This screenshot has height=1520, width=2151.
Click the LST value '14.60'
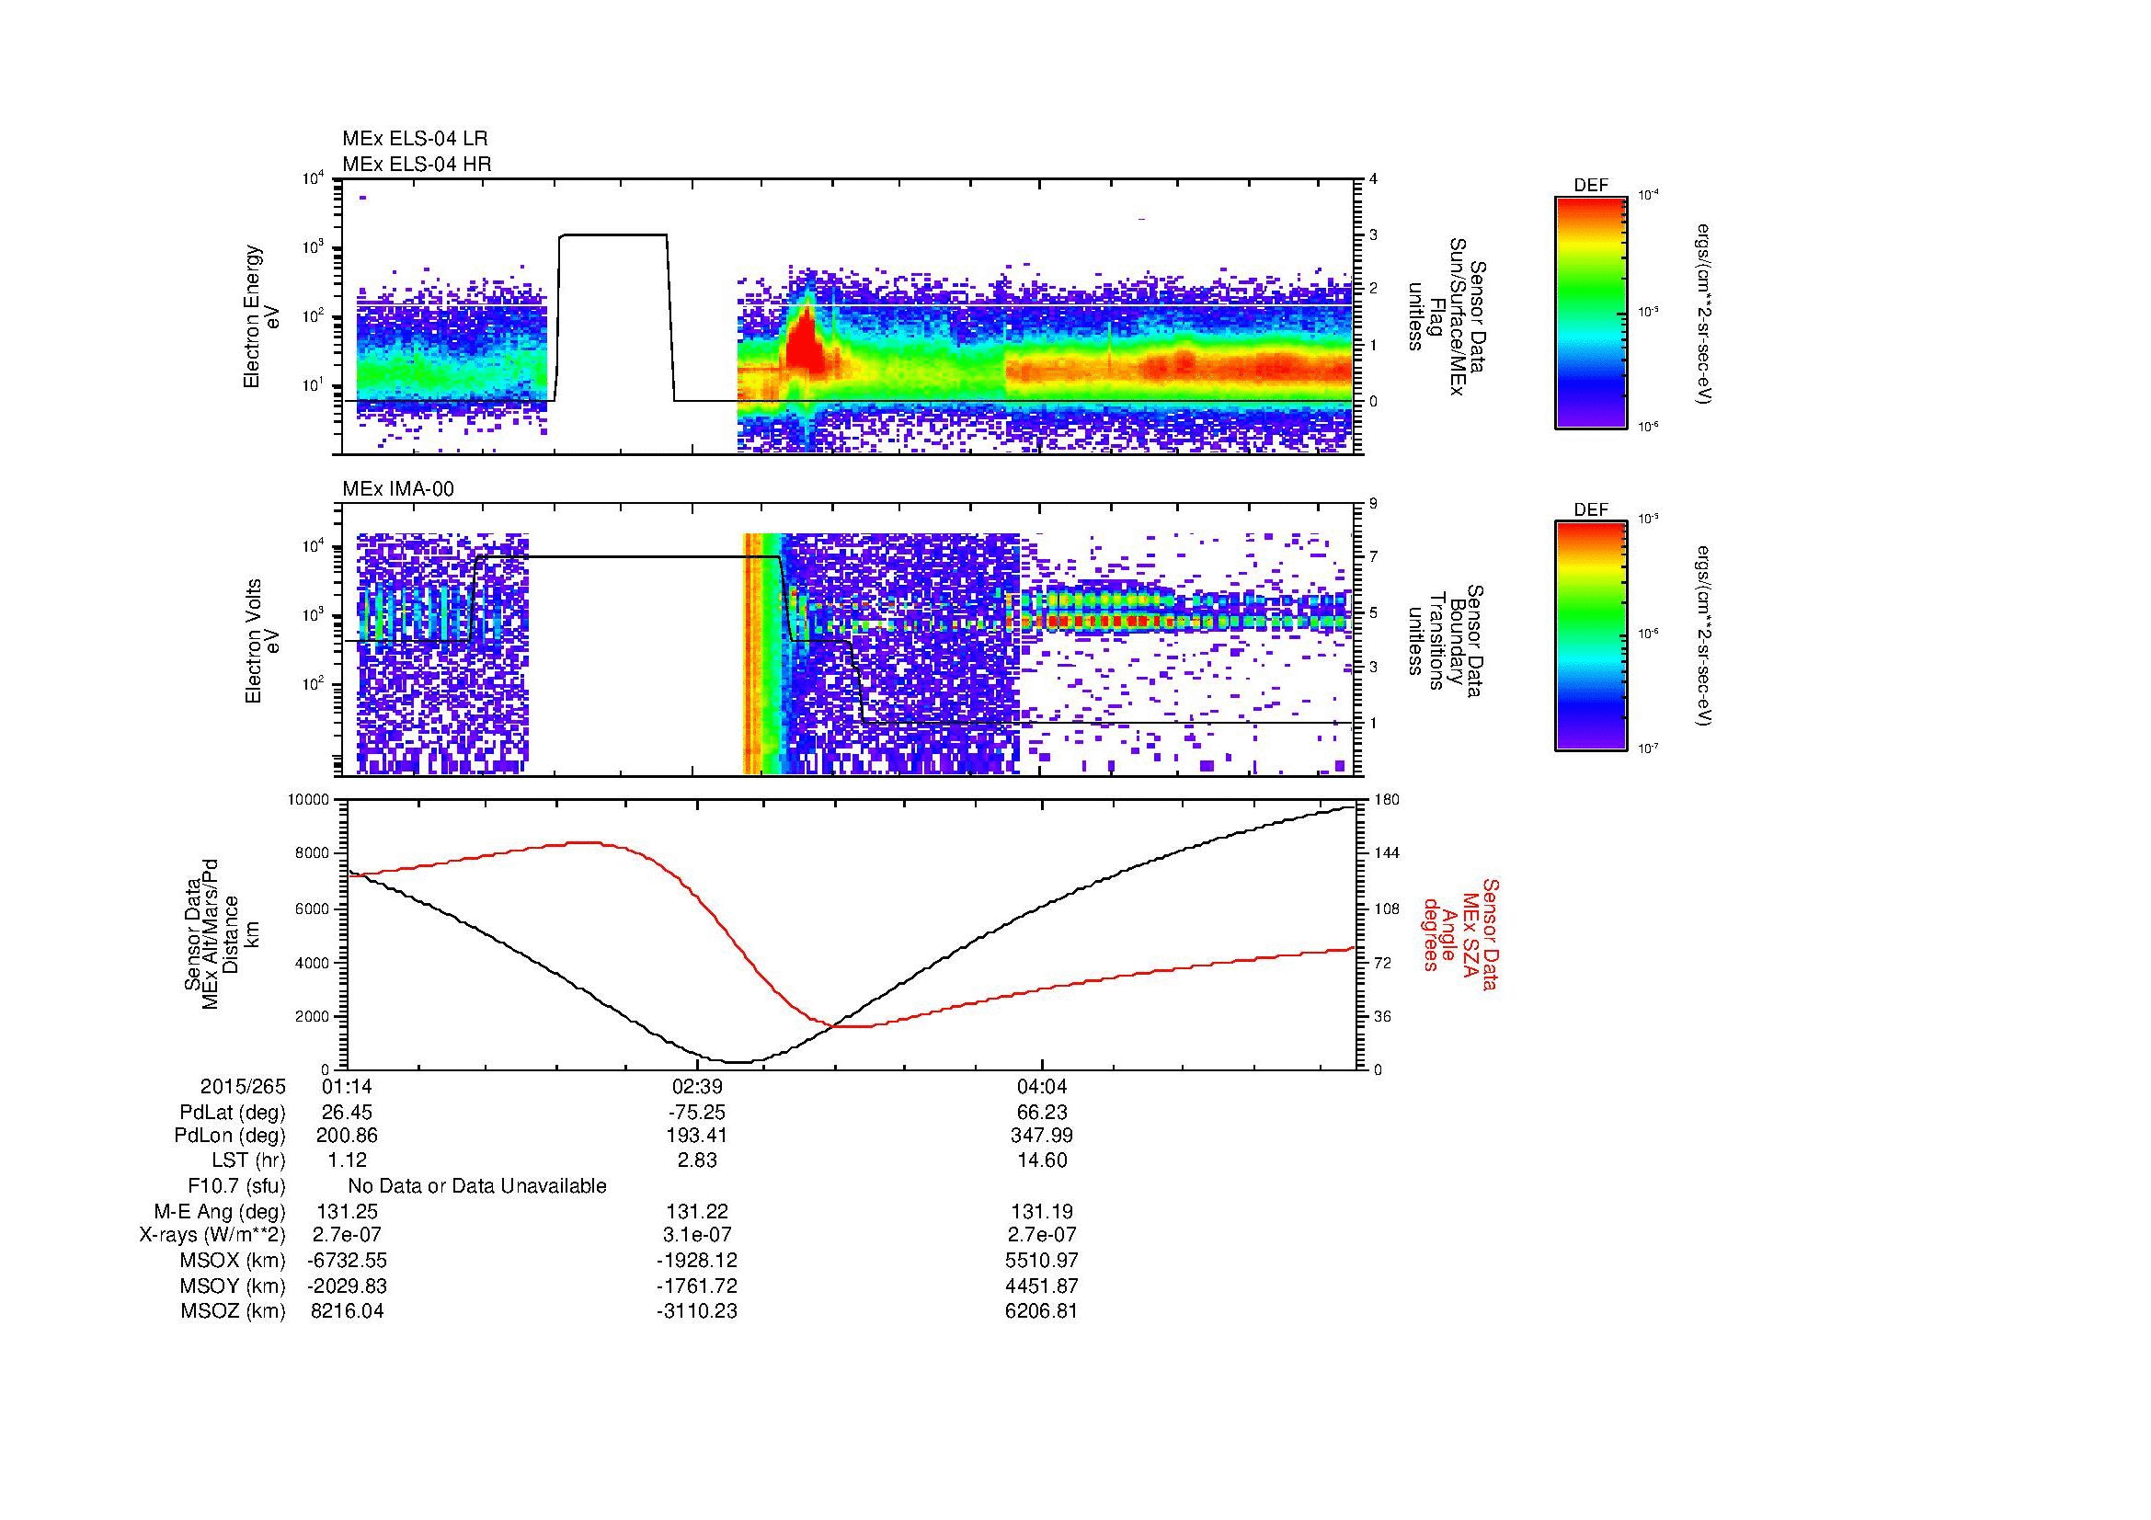click(1042, 1160)
